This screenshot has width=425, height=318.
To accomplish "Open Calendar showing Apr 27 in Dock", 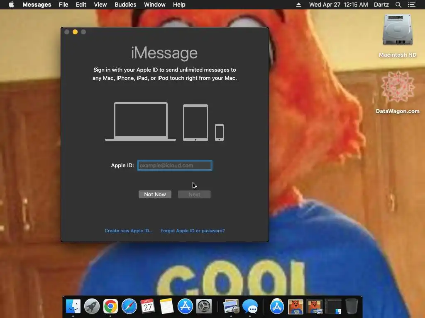I will point(148,306).
